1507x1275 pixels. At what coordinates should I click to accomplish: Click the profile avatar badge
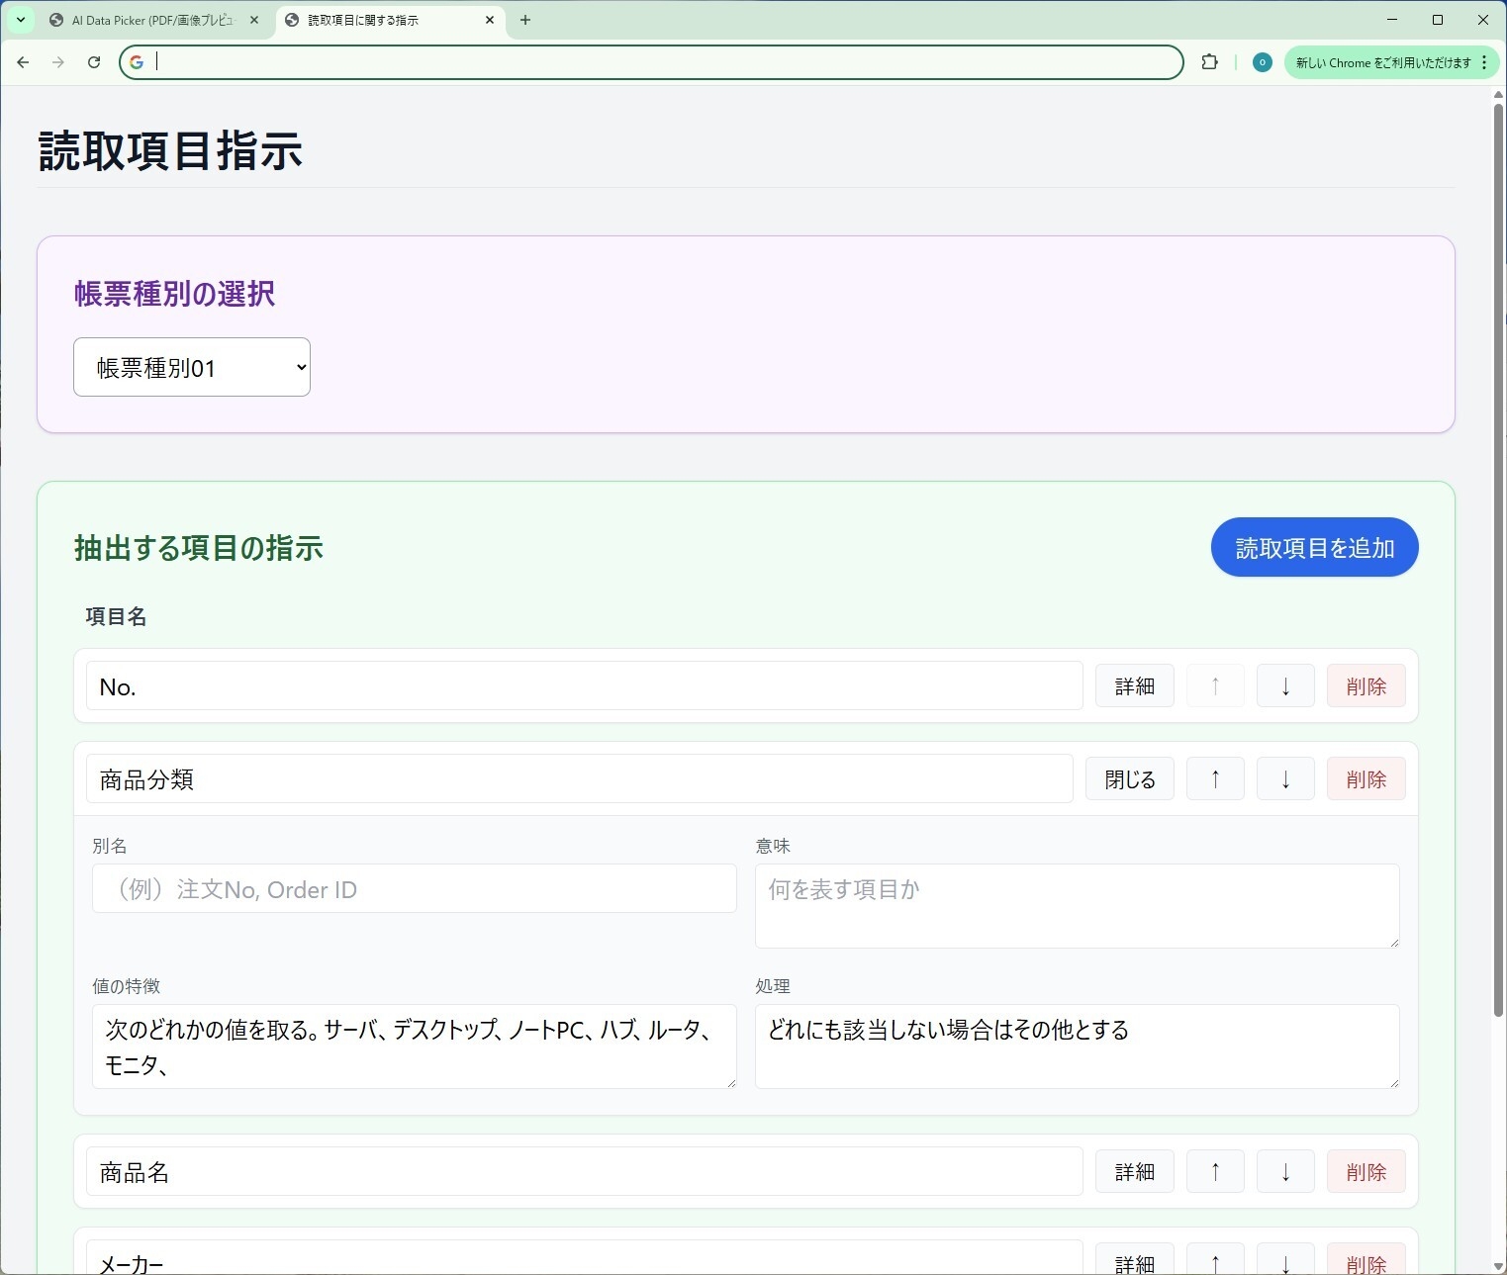click(x=1262, y=62)
